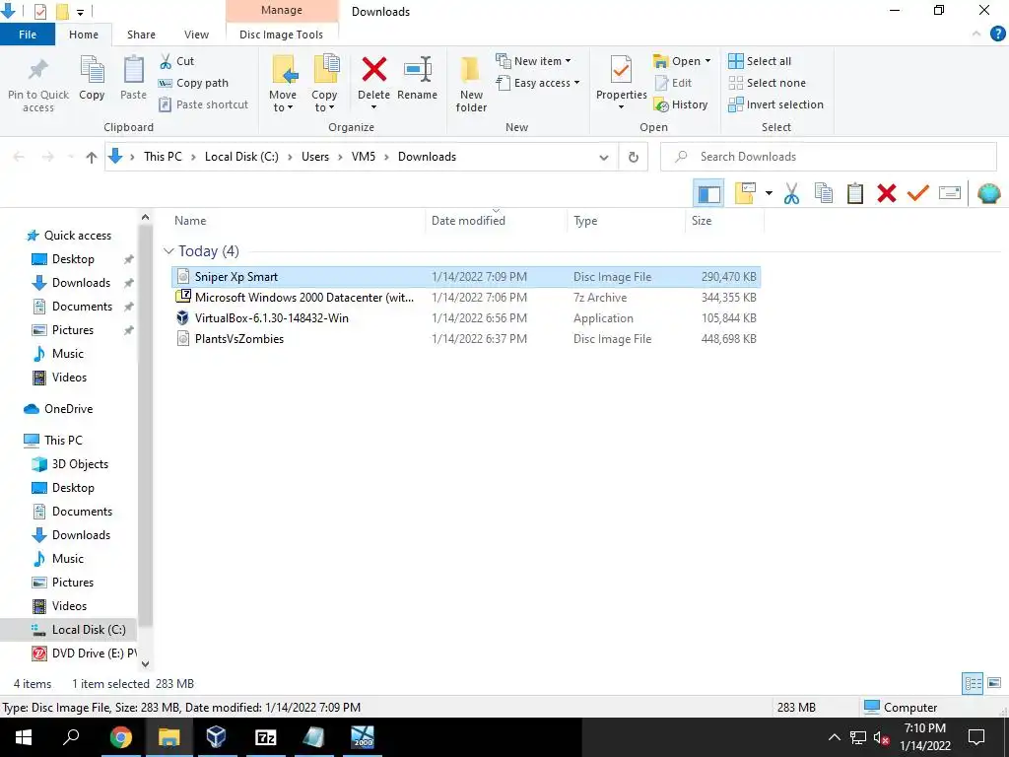Switch to the Home ribbon tab
This screenshot has height=757, width=1009.
(x=84, y=34)
